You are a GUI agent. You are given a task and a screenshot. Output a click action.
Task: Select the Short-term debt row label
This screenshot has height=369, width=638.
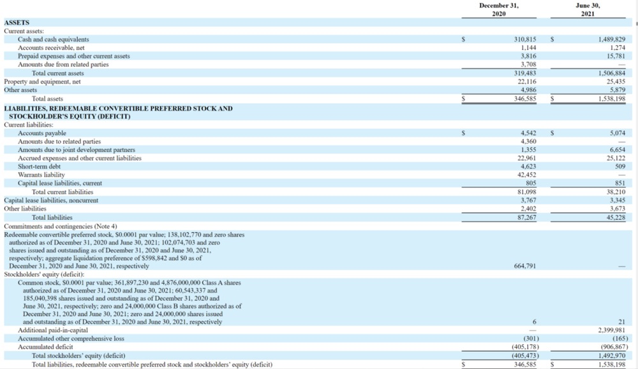click(x=41, y=166)
